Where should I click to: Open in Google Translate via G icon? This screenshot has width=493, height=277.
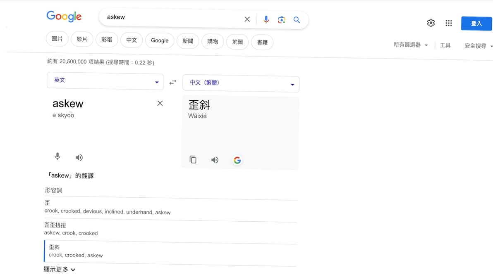pyautogui.click(x=237, y=160)
